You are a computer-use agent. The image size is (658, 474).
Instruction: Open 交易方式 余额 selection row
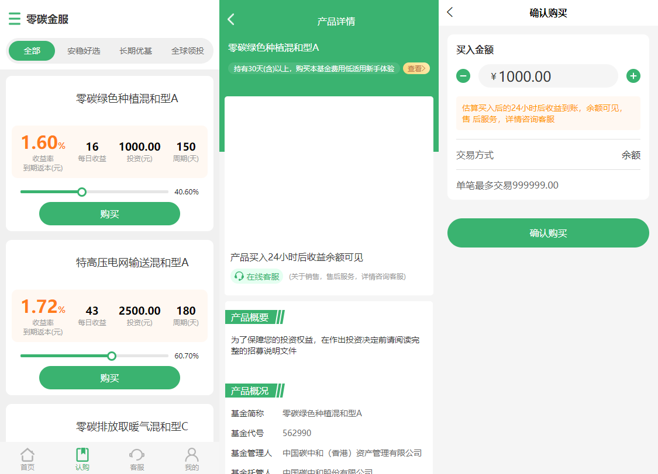click(x=548, y=155)
